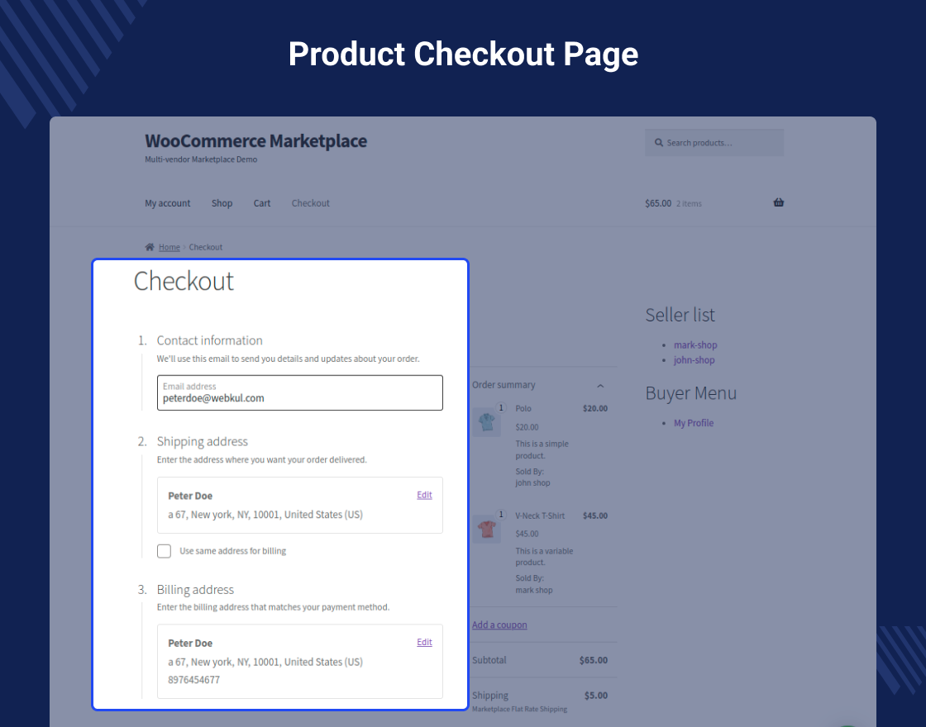Click the Home breadcrumb link

click(x=168, y=246)
